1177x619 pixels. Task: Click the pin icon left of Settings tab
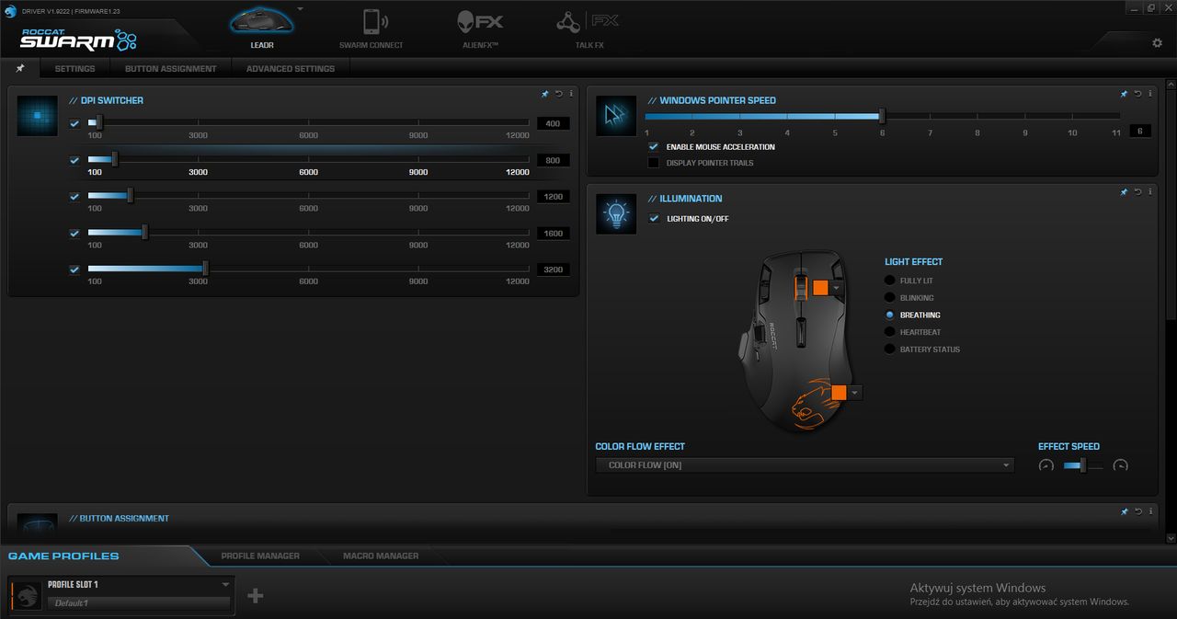(20, 68)
